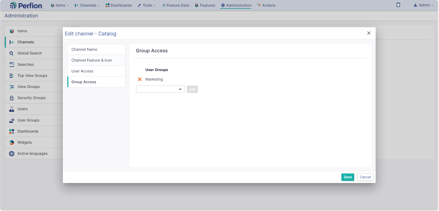439x211 pixels.
Task: Switch to Channel Feature & Icon tab
Action: click(96, 60)
